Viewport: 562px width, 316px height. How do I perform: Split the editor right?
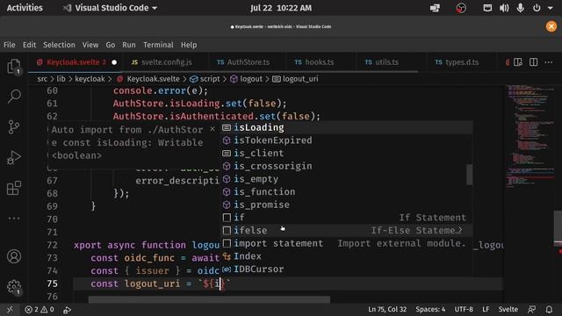coord(533,62)
